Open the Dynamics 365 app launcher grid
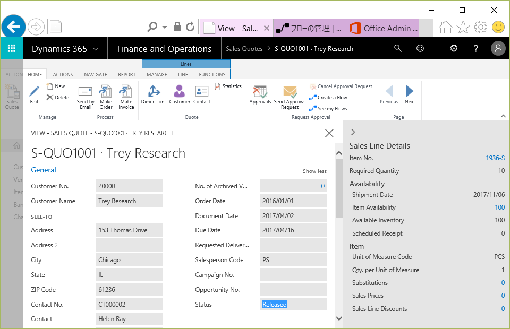The image size is (510, 329). (x=12, y=48)
